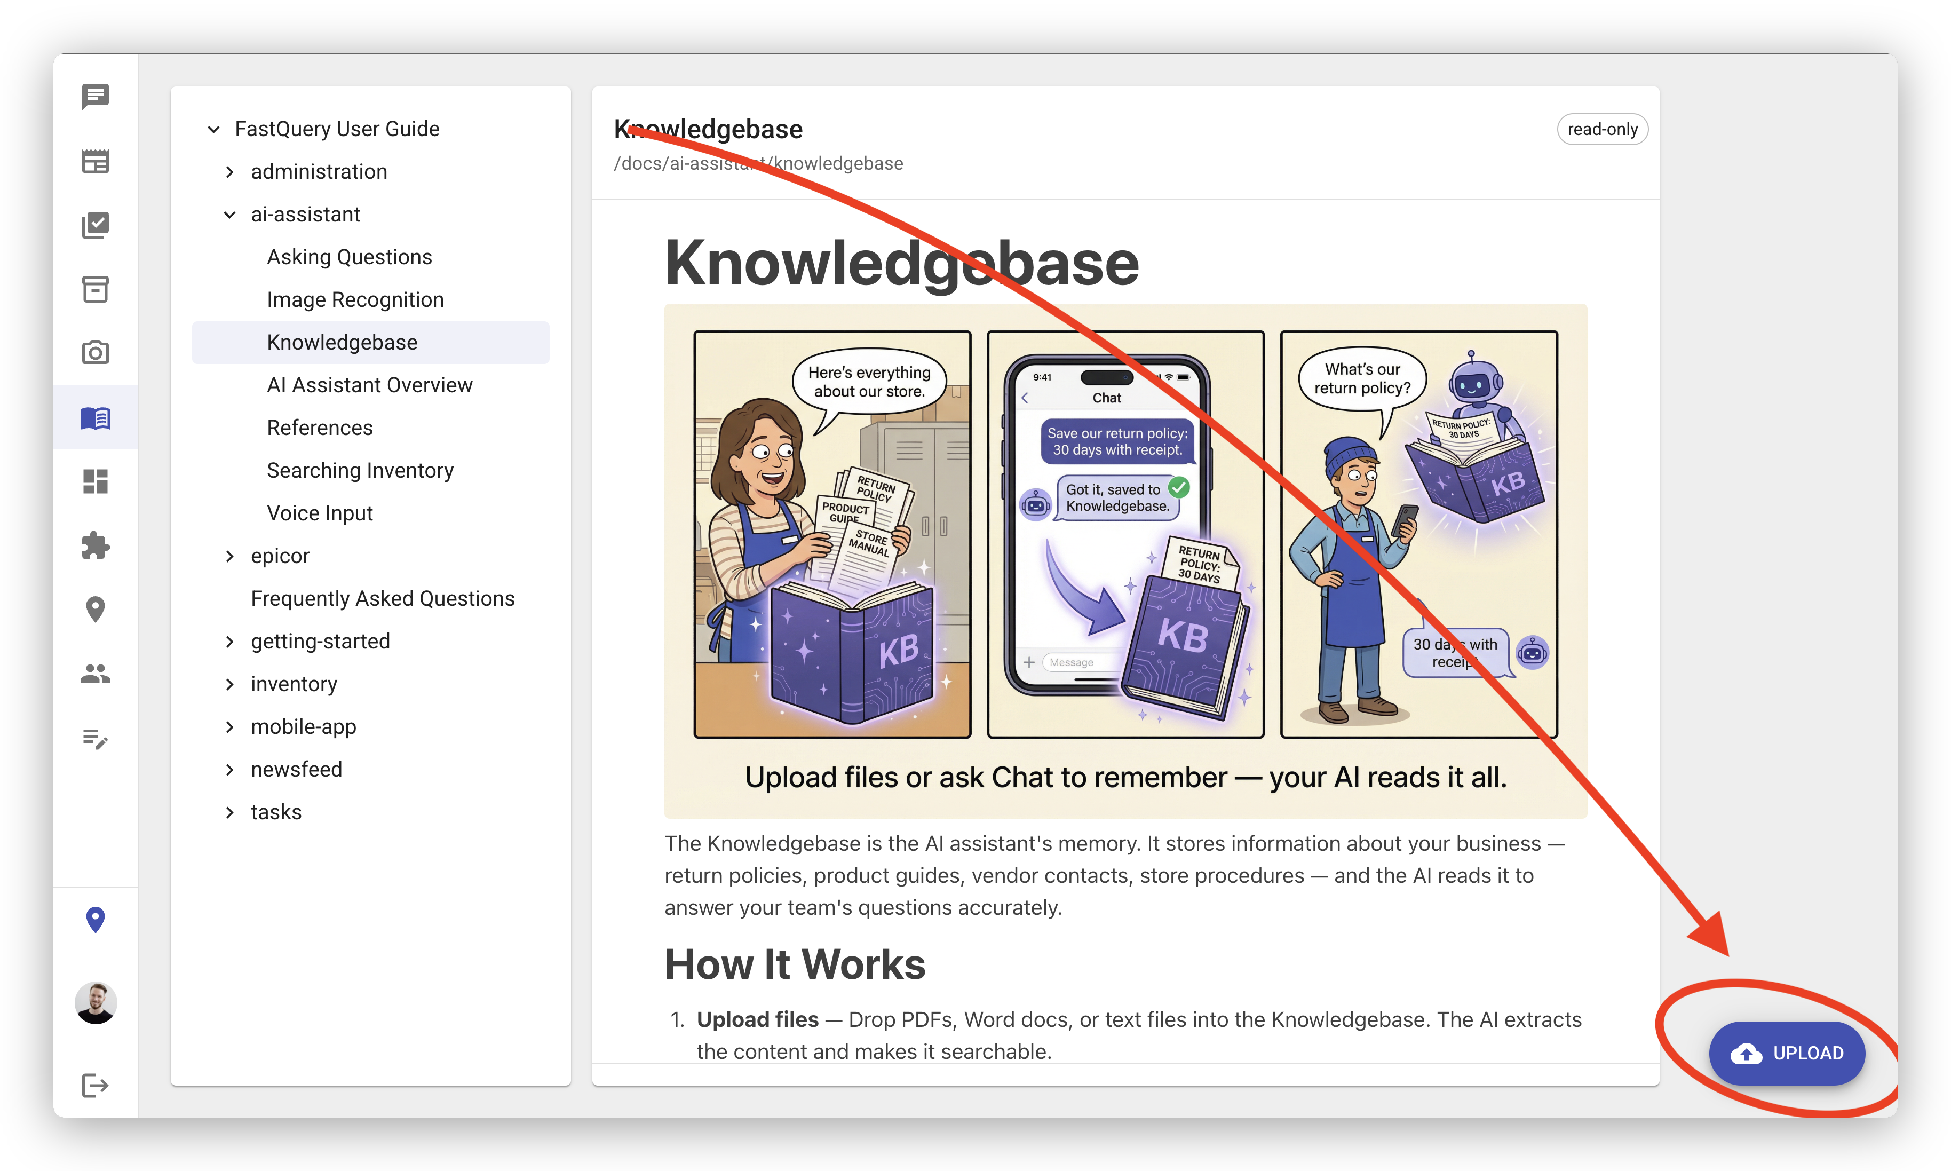Open the inventory archive icon
Image resolution: width=1951 pixels, height=1171 pixels.
coord(96,290)
